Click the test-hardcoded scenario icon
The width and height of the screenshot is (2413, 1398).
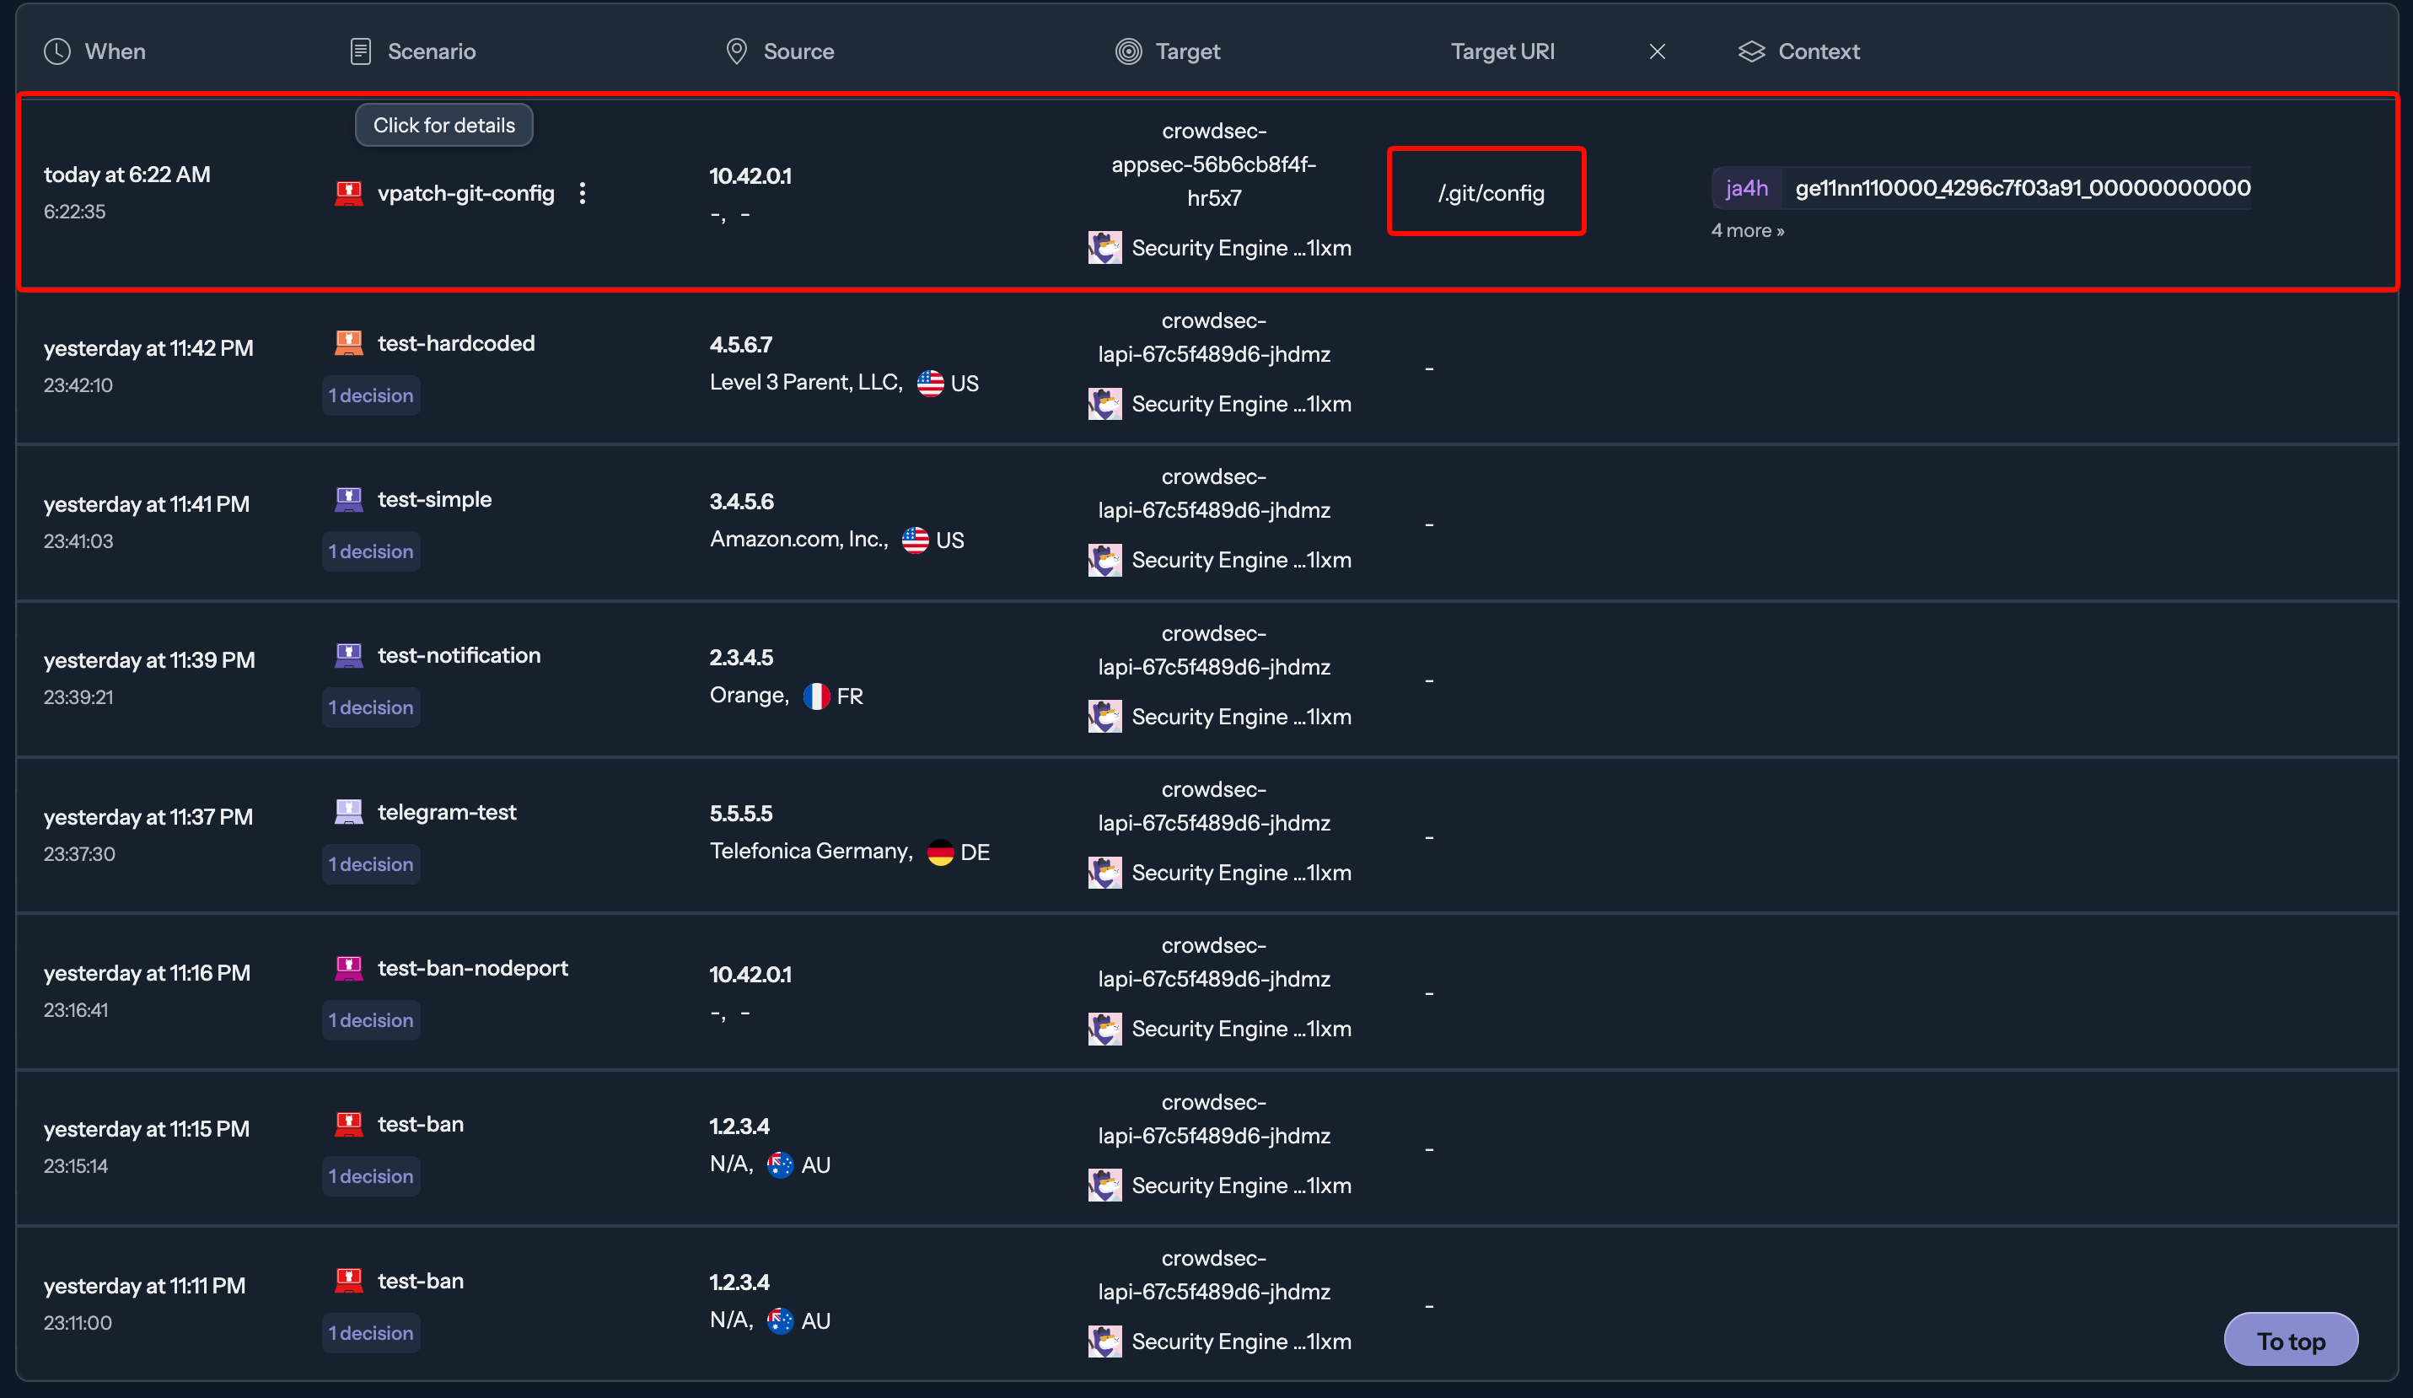point(348,343)
